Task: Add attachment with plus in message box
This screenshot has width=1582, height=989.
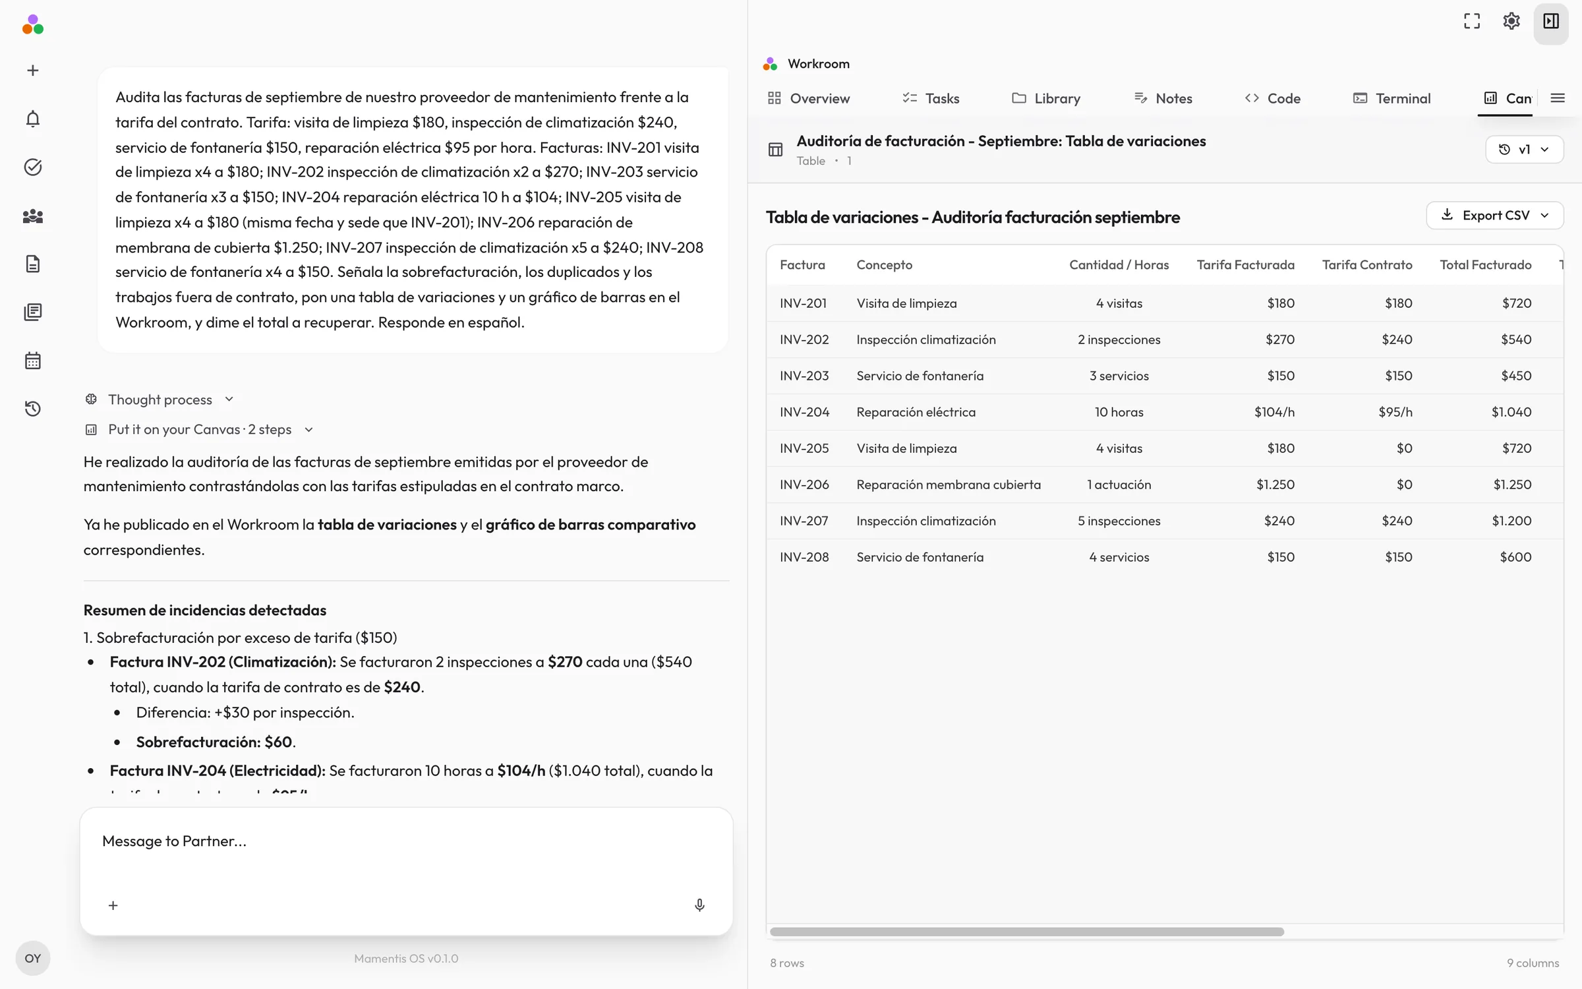Action: click(113, 905)
